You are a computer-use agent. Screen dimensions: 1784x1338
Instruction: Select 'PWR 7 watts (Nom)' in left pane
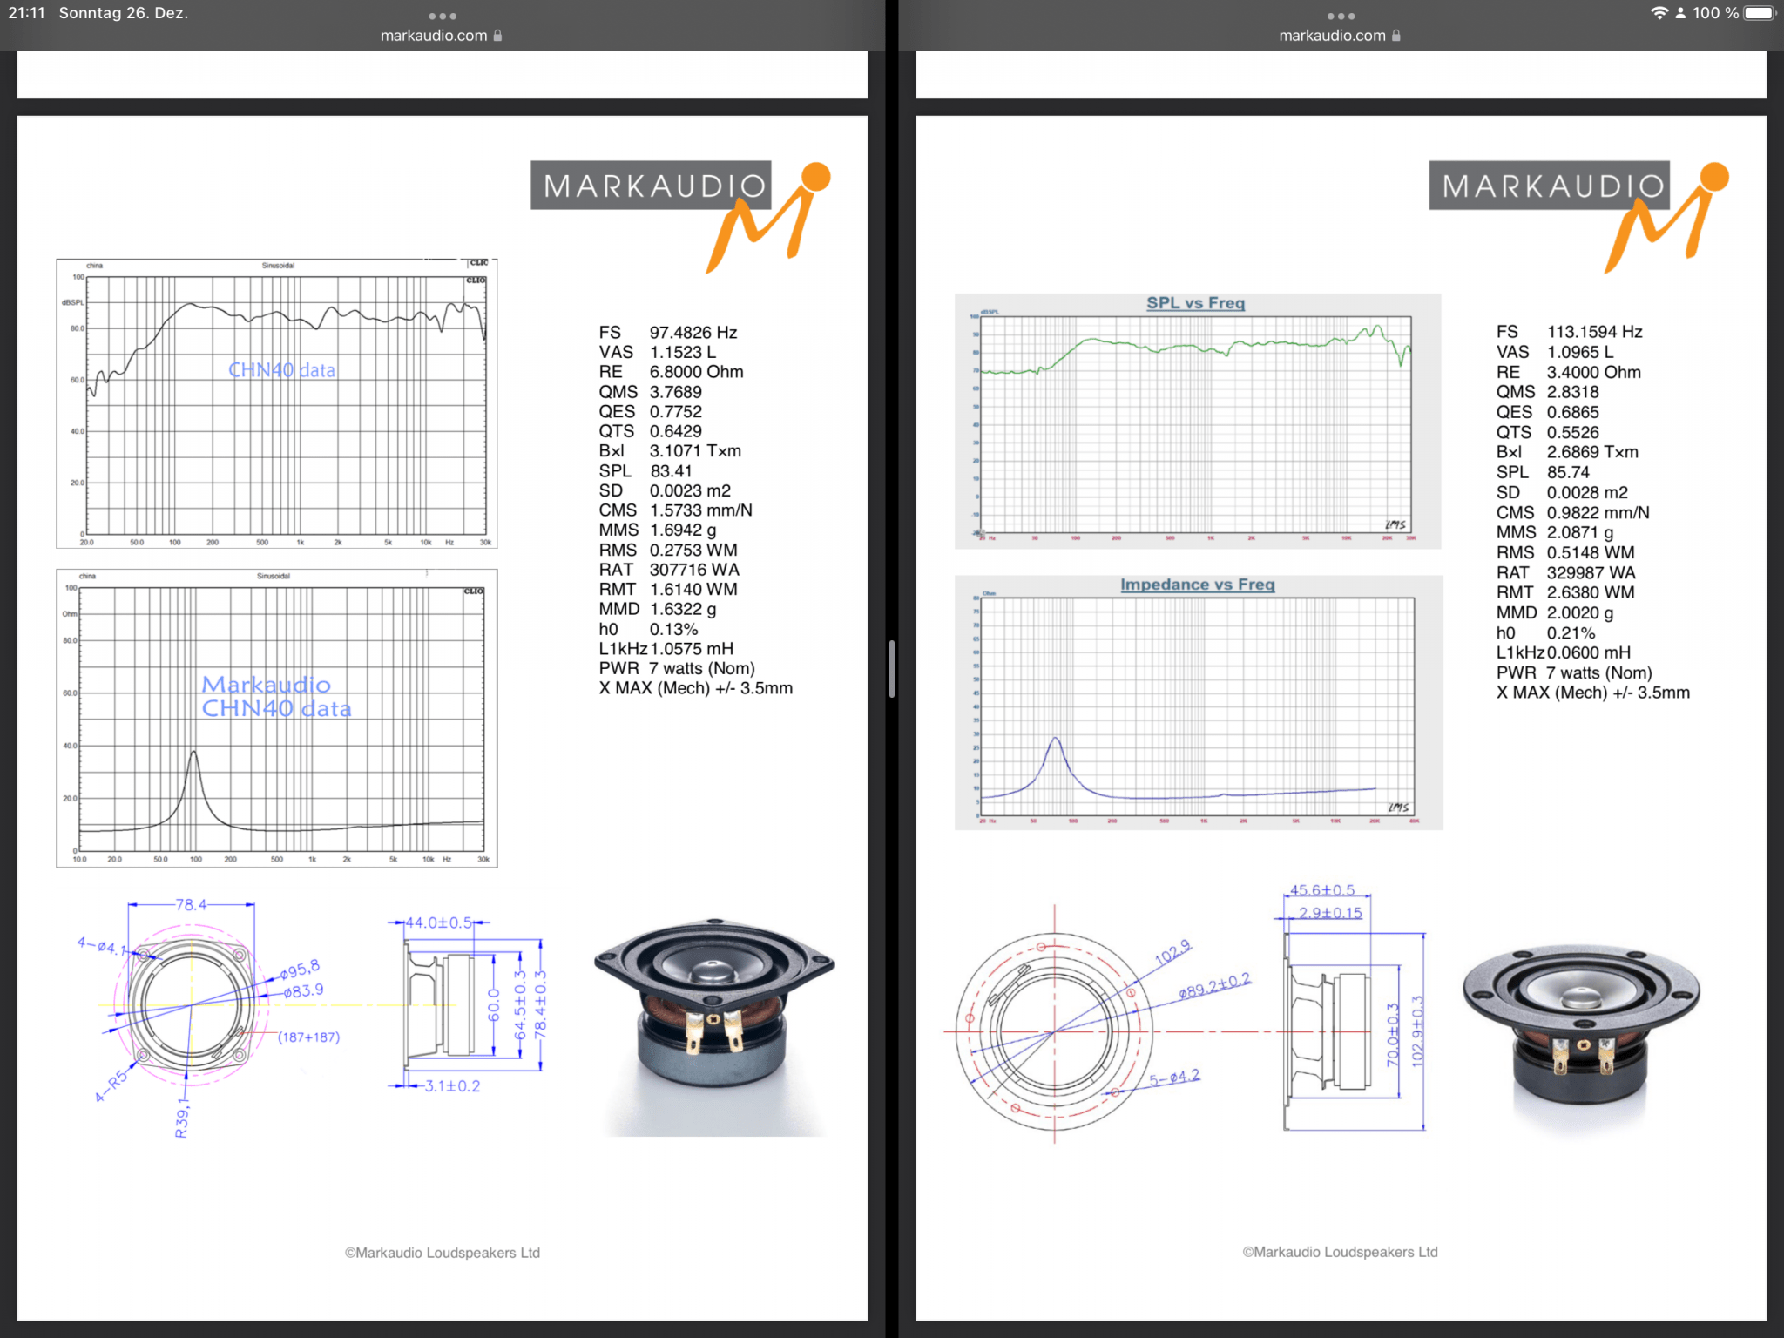(677, 668)
